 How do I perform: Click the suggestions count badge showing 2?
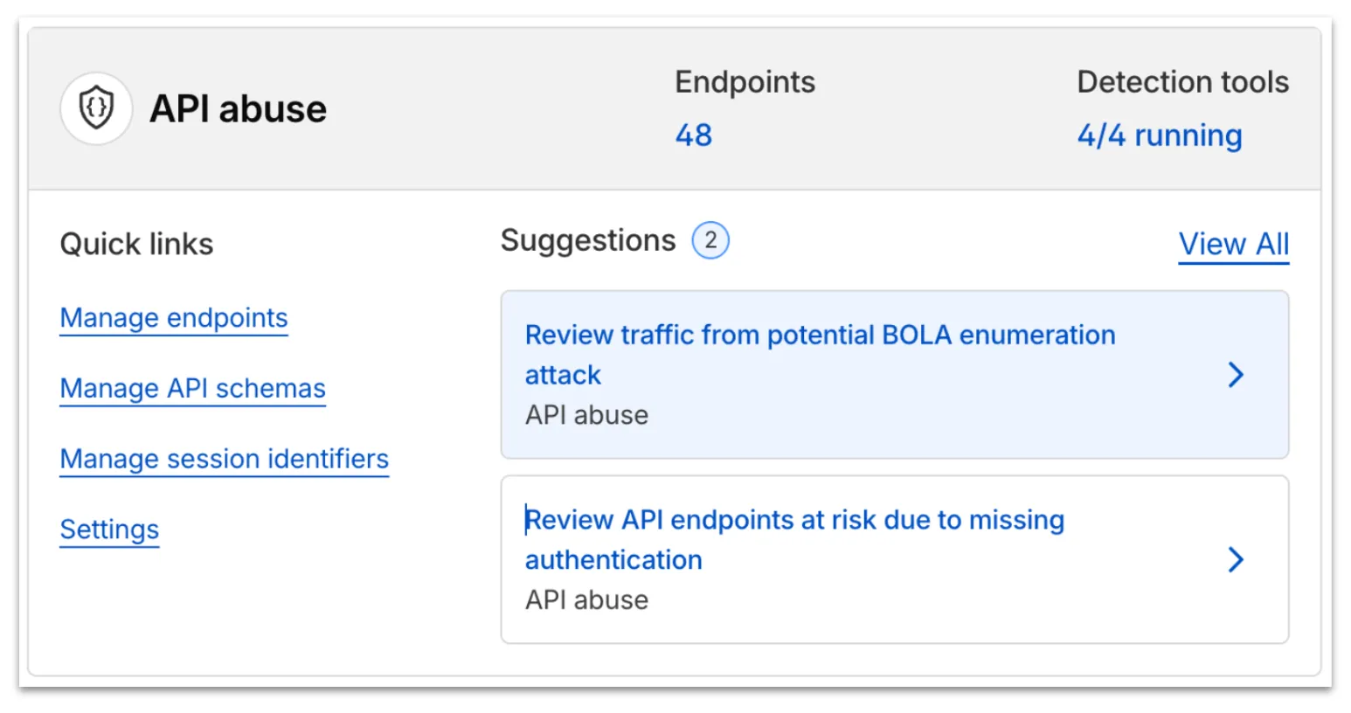[x=710, y=240]
